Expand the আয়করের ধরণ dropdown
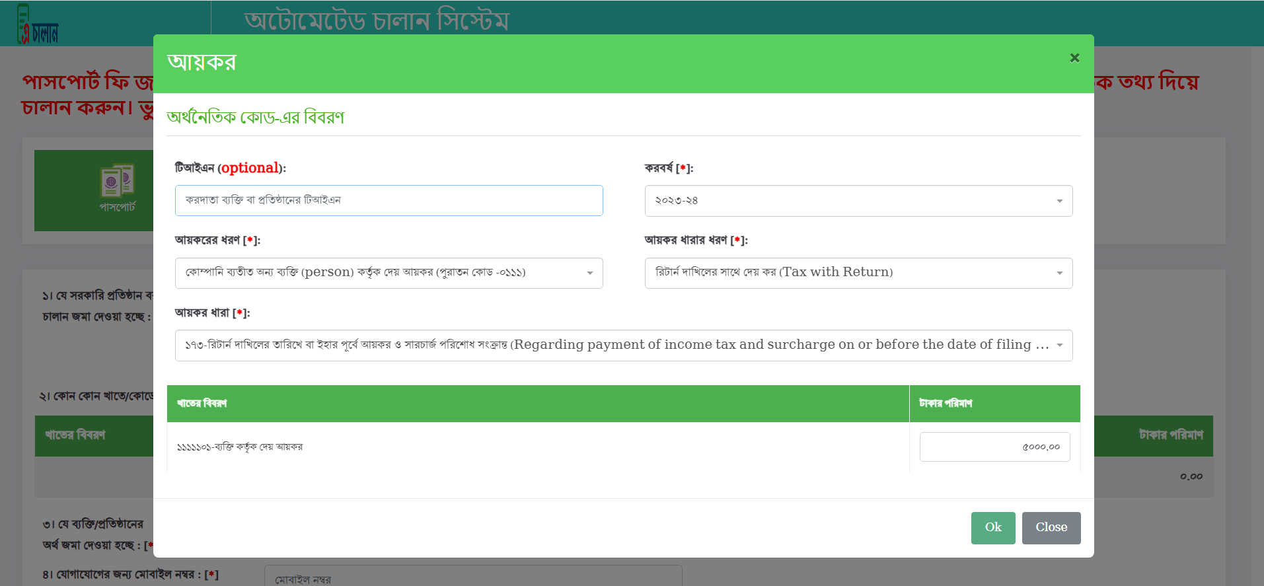The image size is (1264, 586). [x=389, y=273]
